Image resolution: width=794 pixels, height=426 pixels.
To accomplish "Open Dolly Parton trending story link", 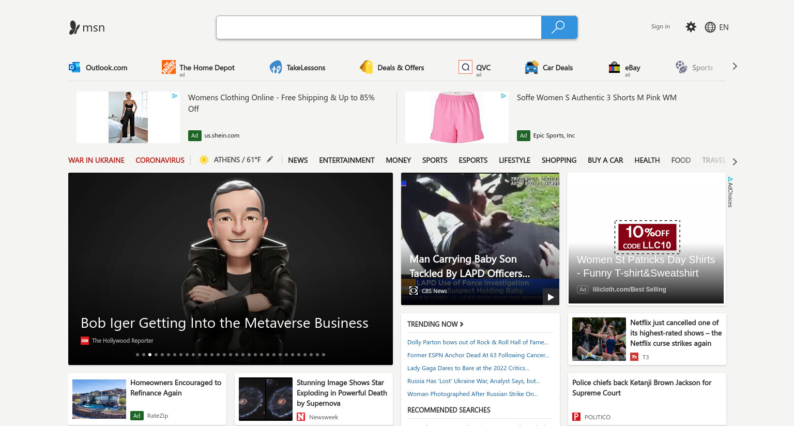I will (478, 342).
